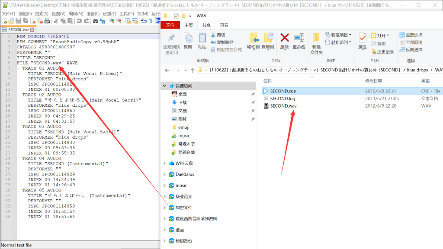
Task: Close the SECOND.cue tab with its X
Action: (x=32, y=30)
